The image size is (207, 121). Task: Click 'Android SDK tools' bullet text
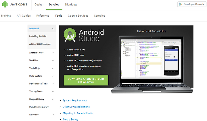tap(76, 55)
